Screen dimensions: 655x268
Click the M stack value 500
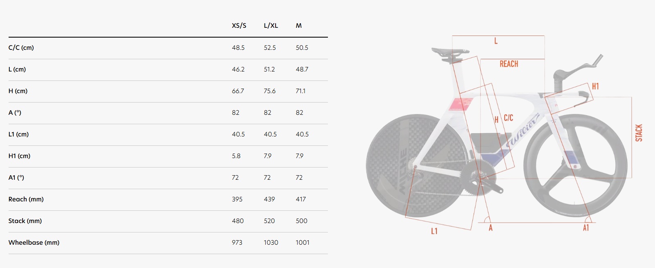coord(301,221)
